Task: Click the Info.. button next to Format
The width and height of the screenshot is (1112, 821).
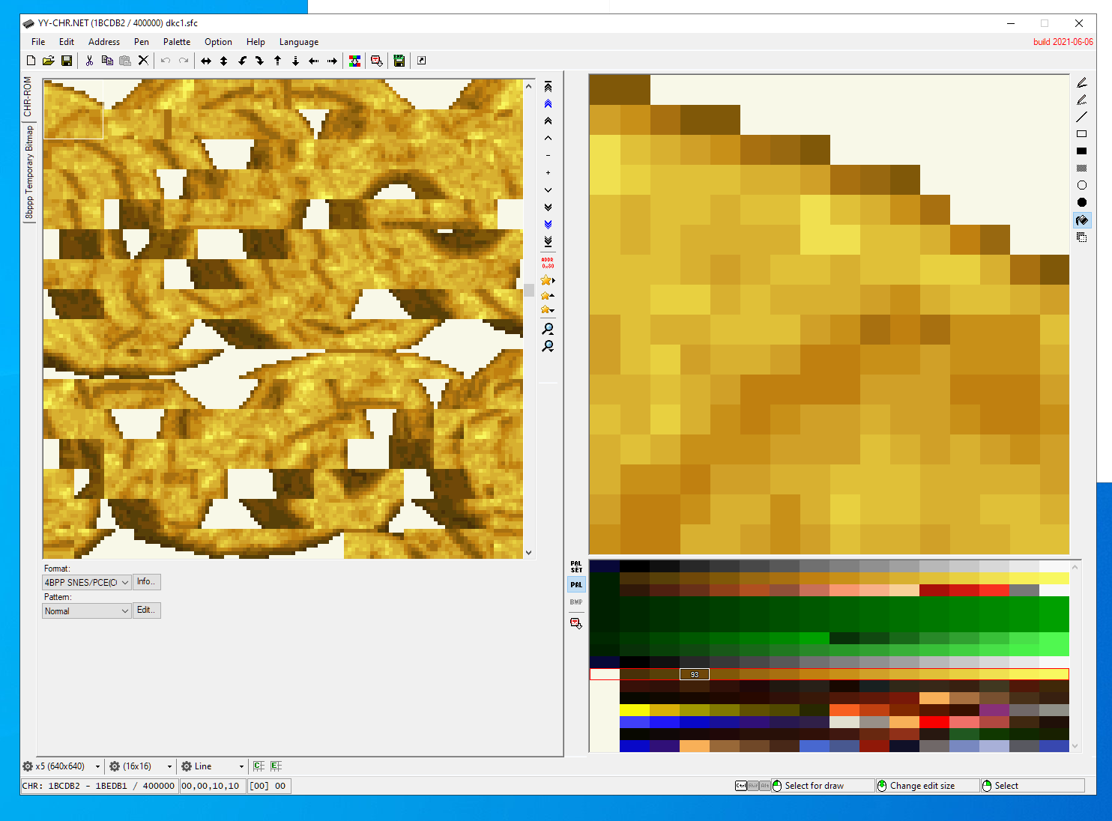Action: pos(146,582)
